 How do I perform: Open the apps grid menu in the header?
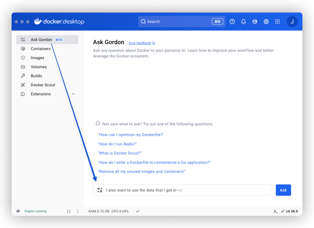277,21
